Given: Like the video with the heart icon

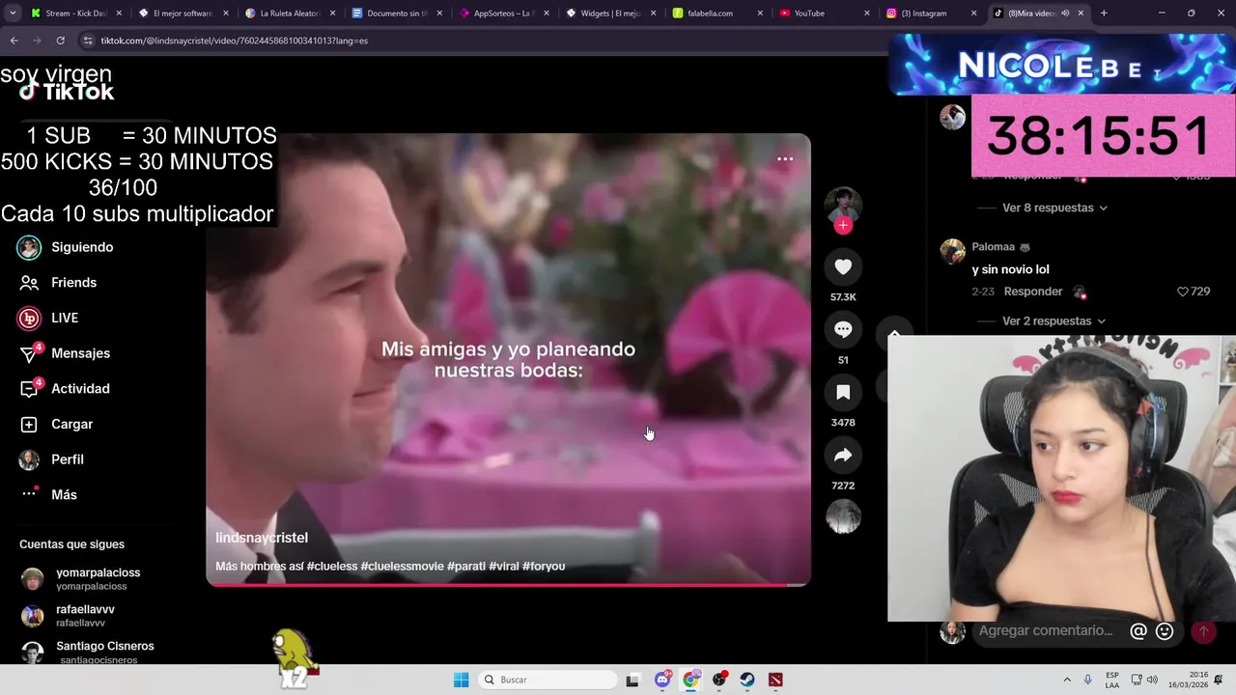Looking at the screenshot, I should coord(843,267).
